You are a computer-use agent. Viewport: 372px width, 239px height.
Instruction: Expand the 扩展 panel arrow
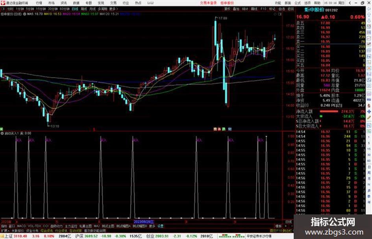5,230
